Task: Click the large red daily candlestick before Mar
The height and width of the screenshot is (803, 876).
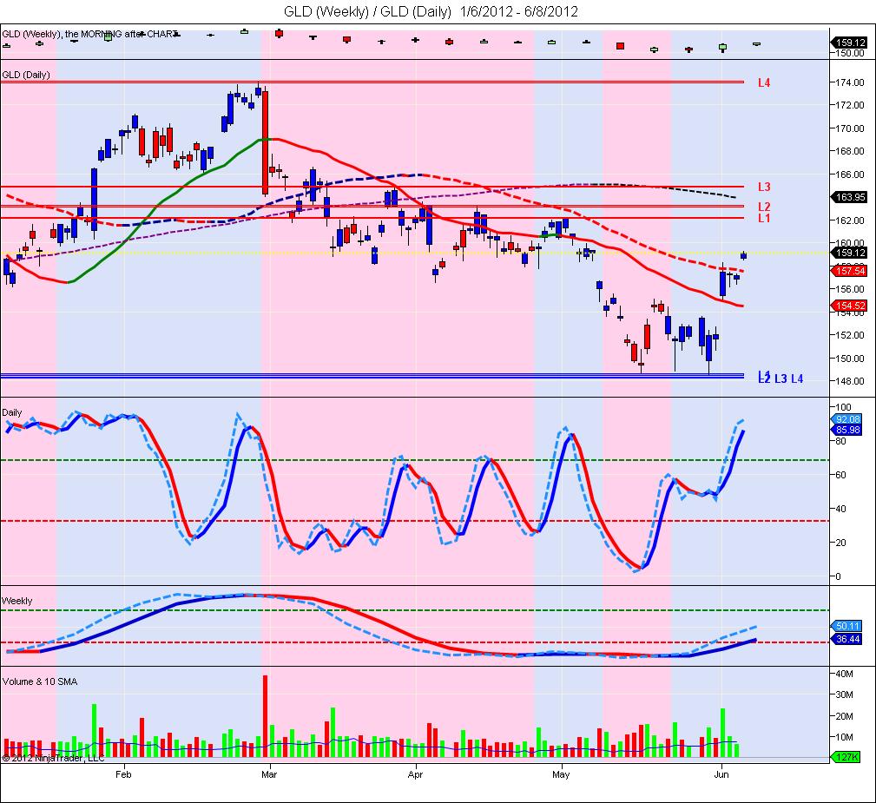Action: pos(265,143)
